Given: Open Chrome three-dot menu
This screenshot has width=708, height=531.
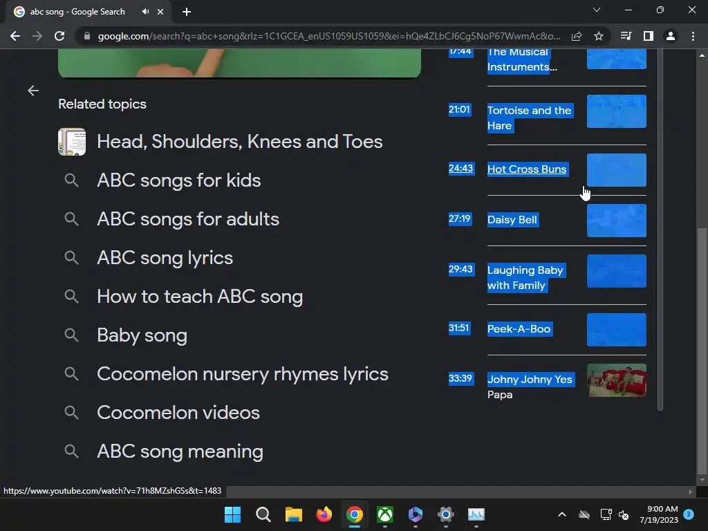Looking at the screenshot, I should (693, 36).
